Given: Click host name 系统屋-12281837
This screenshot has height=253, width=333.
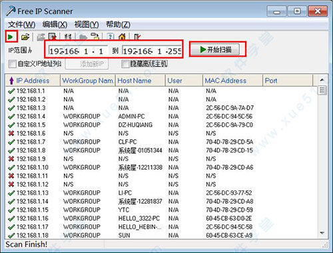Looking at the screenshot, I should tap(141, 202).
